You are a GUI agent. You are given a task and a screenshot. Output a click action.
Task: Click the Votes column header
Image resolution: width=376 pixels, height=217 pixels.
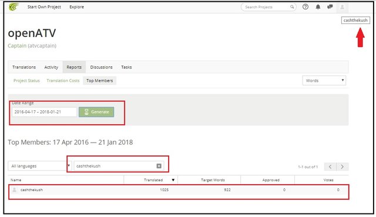pos(328,180)
